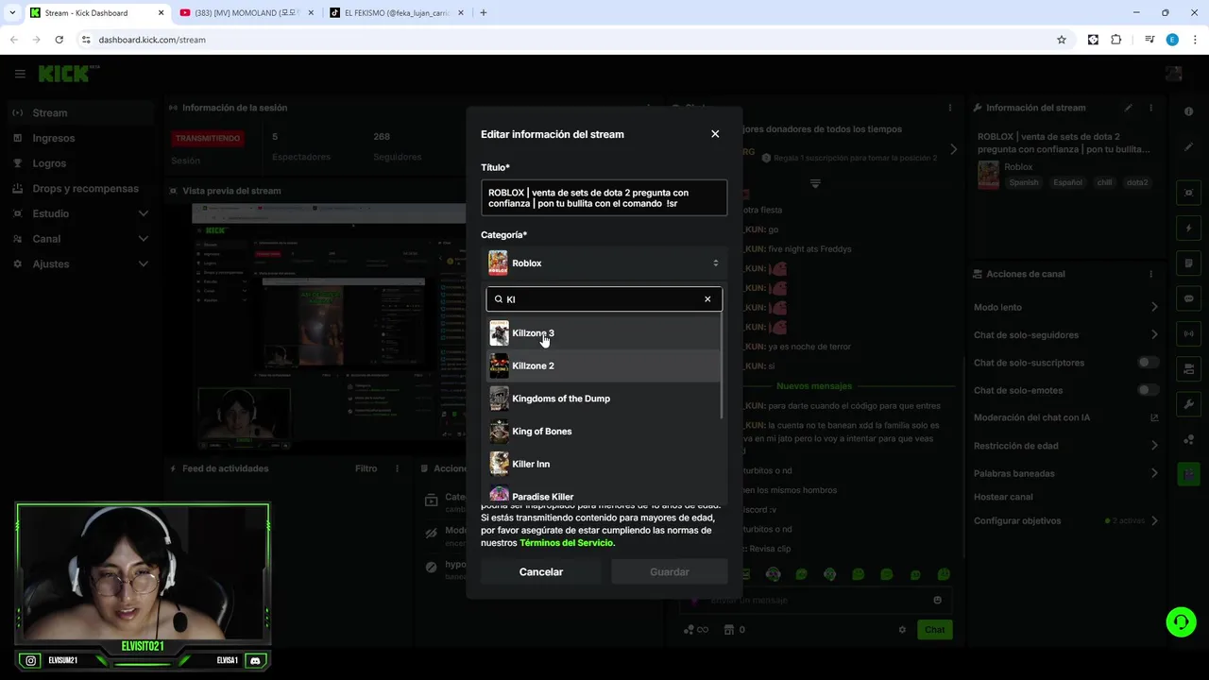Open the Chrome three-dot menu
1209x680 pixels.
pyautogui.click(x=1193, y=40)
